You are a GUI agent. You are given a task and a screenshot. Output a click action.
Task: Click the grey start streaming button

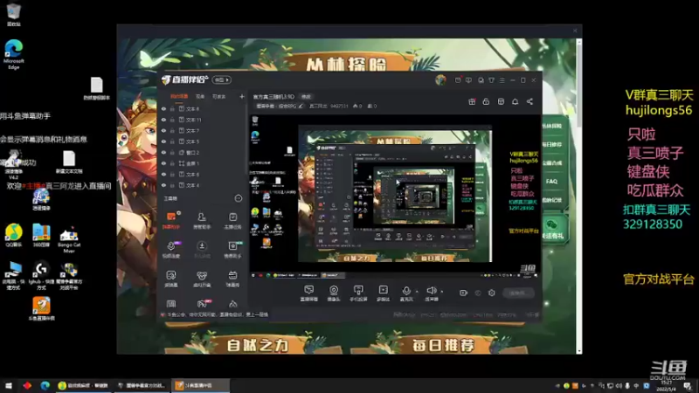(517, 293)
